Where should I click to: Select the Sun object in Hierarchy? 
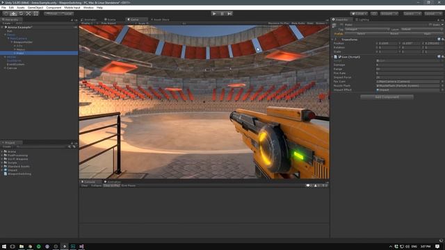[10, 31]
